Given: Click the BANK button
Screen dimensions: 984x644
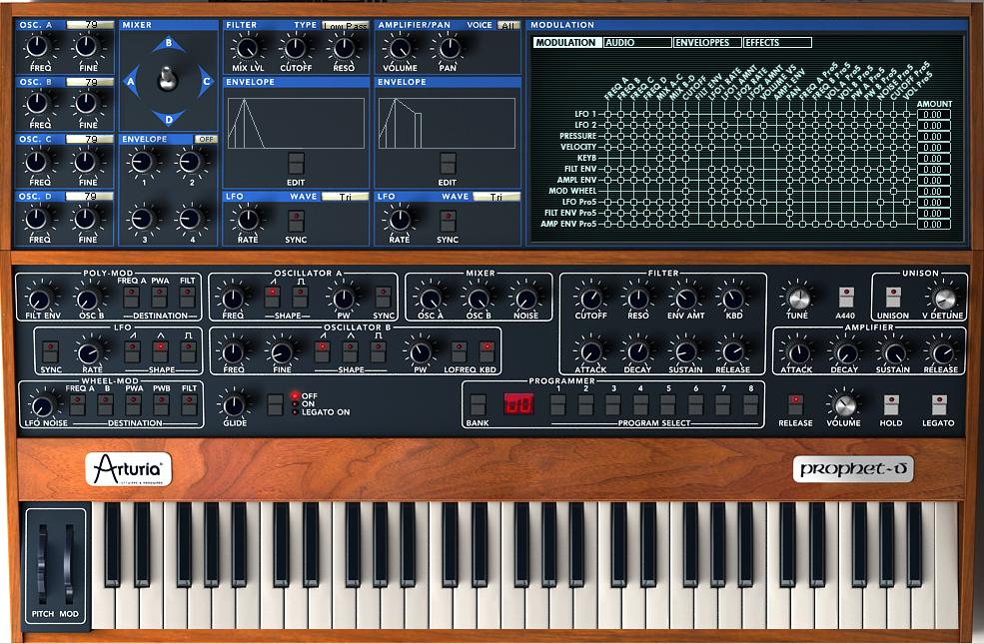Looking at the screenshot, I should [478, 405].
